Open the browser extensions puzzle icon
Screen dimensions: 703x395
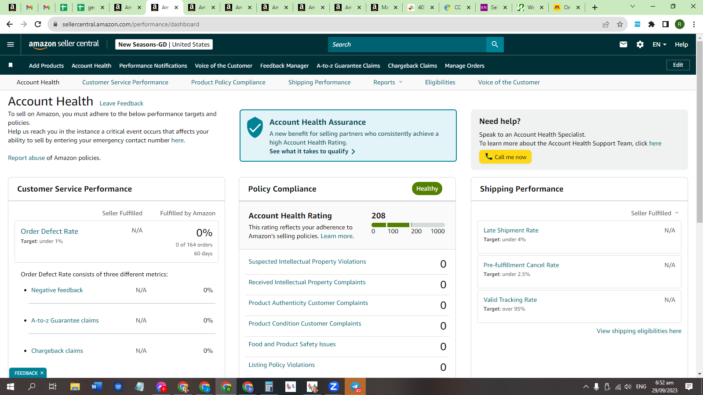coord(652,24)
